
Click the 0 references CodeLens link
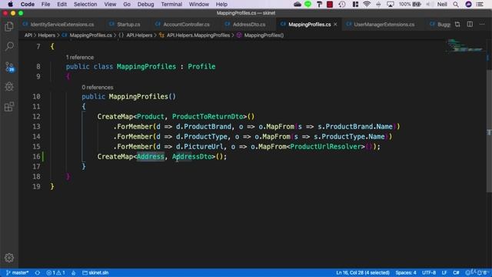click(x=98, y=87)
